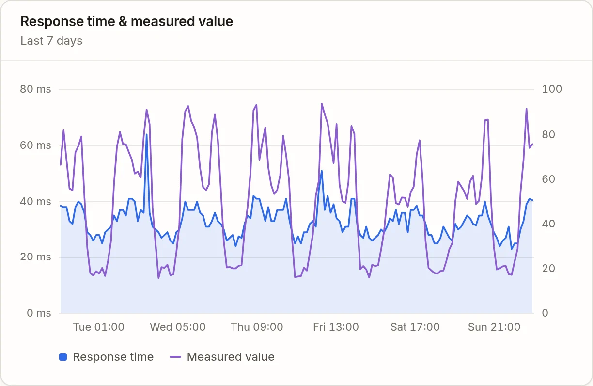Image resolution: width=593 pixels, height=386 pixels.
Task: Toggle the Response time legend entry
Action: [x=106, y=357]
